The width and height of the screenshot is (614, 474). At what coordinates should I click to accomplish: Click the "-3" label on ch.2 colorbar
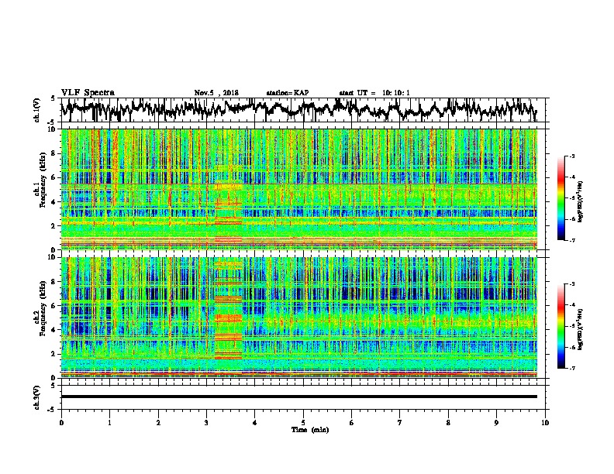[571, 284]
